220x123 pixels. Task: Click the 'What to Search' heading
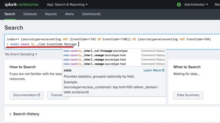click(187, 67)
